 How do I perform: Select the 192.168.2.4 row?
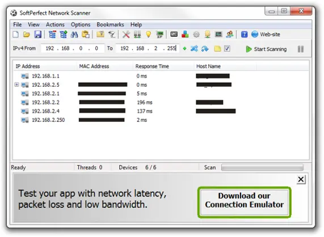tap(161, 111)
